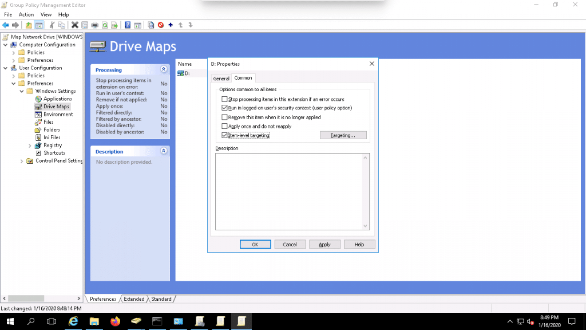This screenshot has width=586, height=330.
Task: Click the Copy toolbar icon
Action: pos(62,25)
